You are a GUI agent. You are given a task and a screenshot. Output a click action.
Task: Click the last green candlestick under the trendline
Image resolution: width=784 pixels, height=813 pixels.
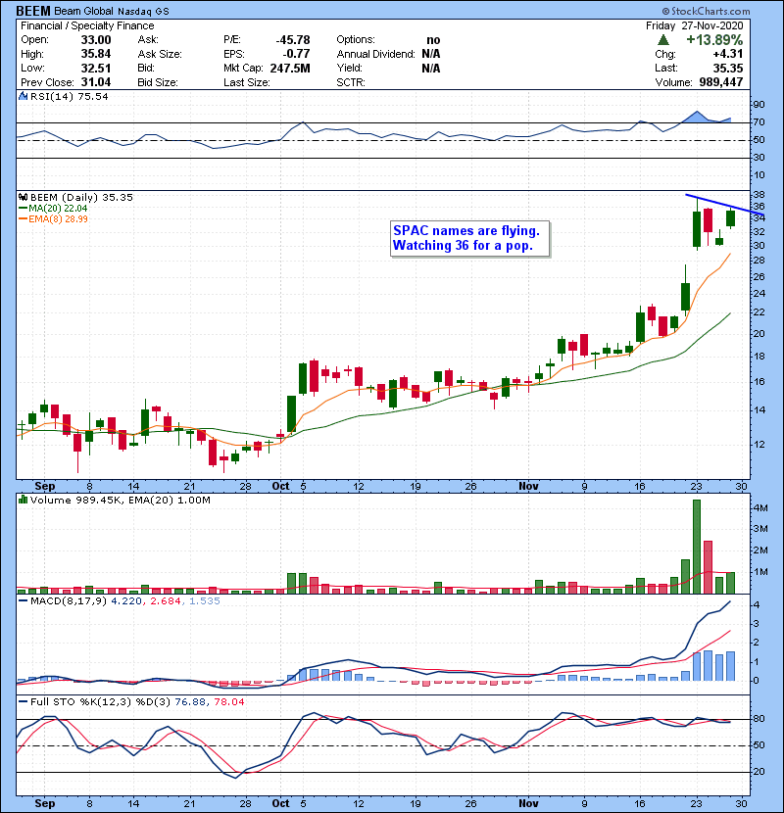730,218
